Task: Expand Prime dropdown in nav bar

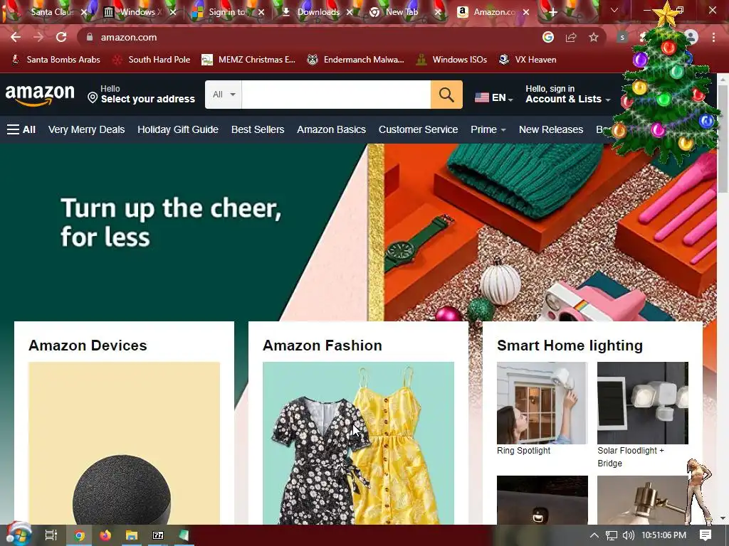Action: 488,129
